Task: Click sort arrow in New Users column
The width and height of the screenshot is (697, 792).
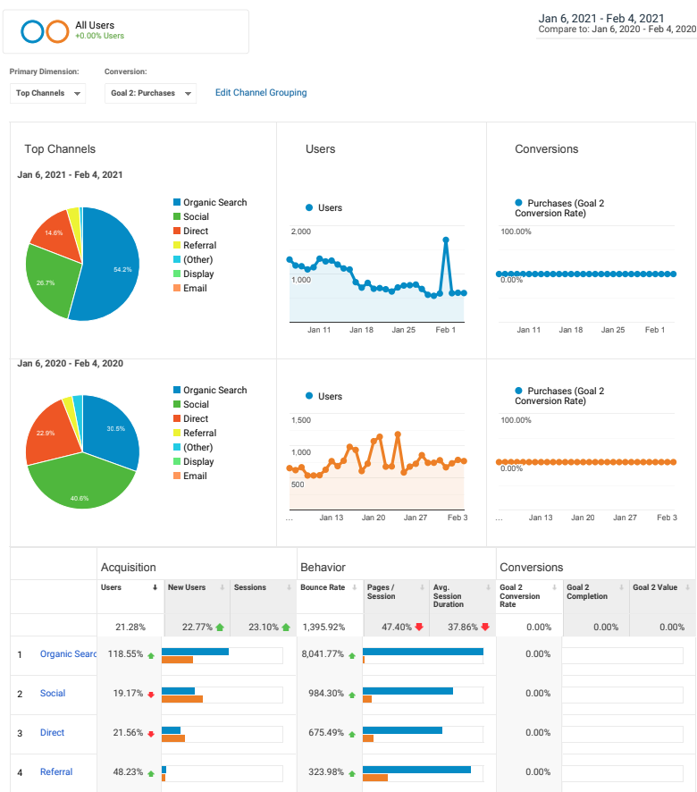Action: 221,587
